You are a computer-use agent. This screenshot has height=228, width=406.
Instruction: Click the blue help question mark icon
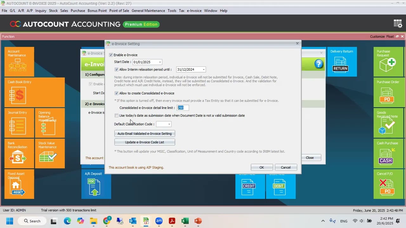coord(319,64)
